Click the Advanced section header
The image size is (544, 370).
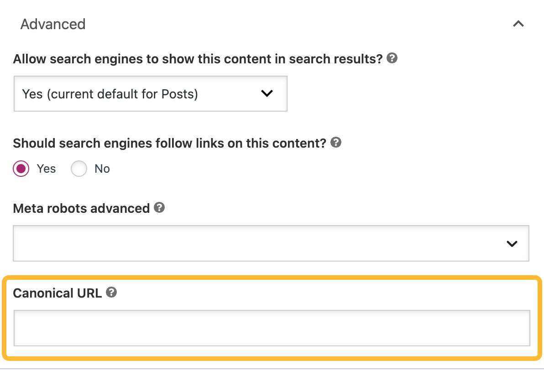click(x=52, y=24)
